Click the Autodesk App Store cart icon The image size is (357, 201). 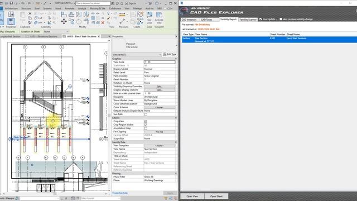[150, 3]
